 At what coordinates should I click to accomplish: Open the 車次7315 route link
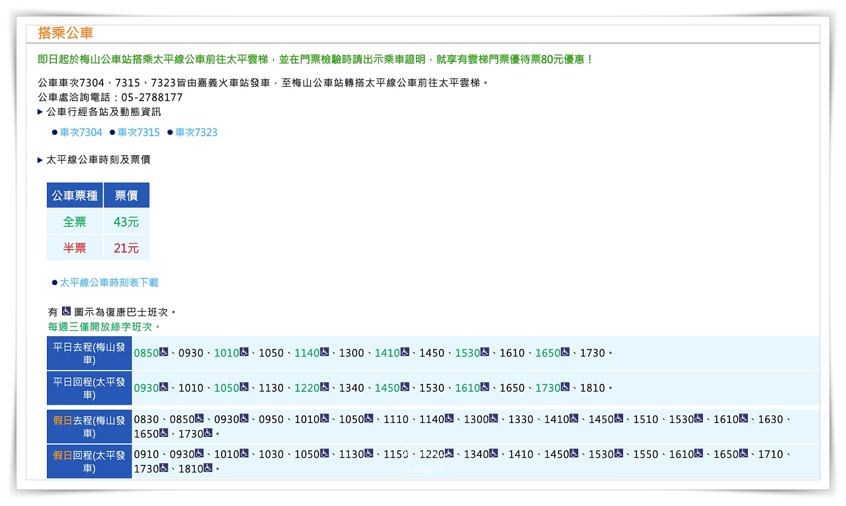pyautogui.click(x=139, y=132)
